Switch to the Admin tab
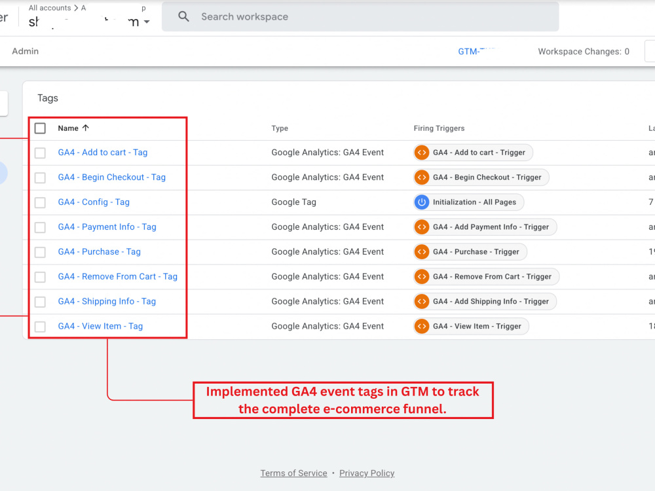655x491 pixels. [x=25, y=51]
